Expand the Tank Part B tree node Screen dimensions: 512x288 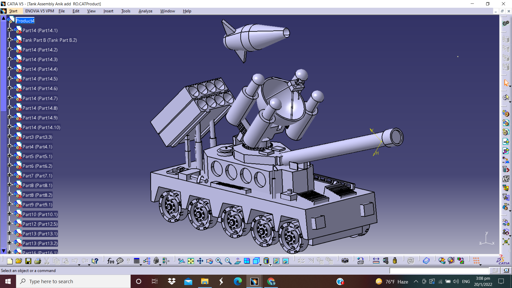(9, 39)
